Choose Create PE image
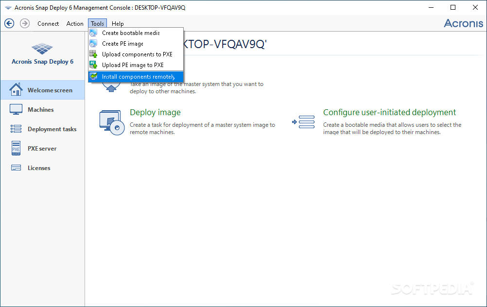Viewport: 487px width, 307px height. point(136,44)
